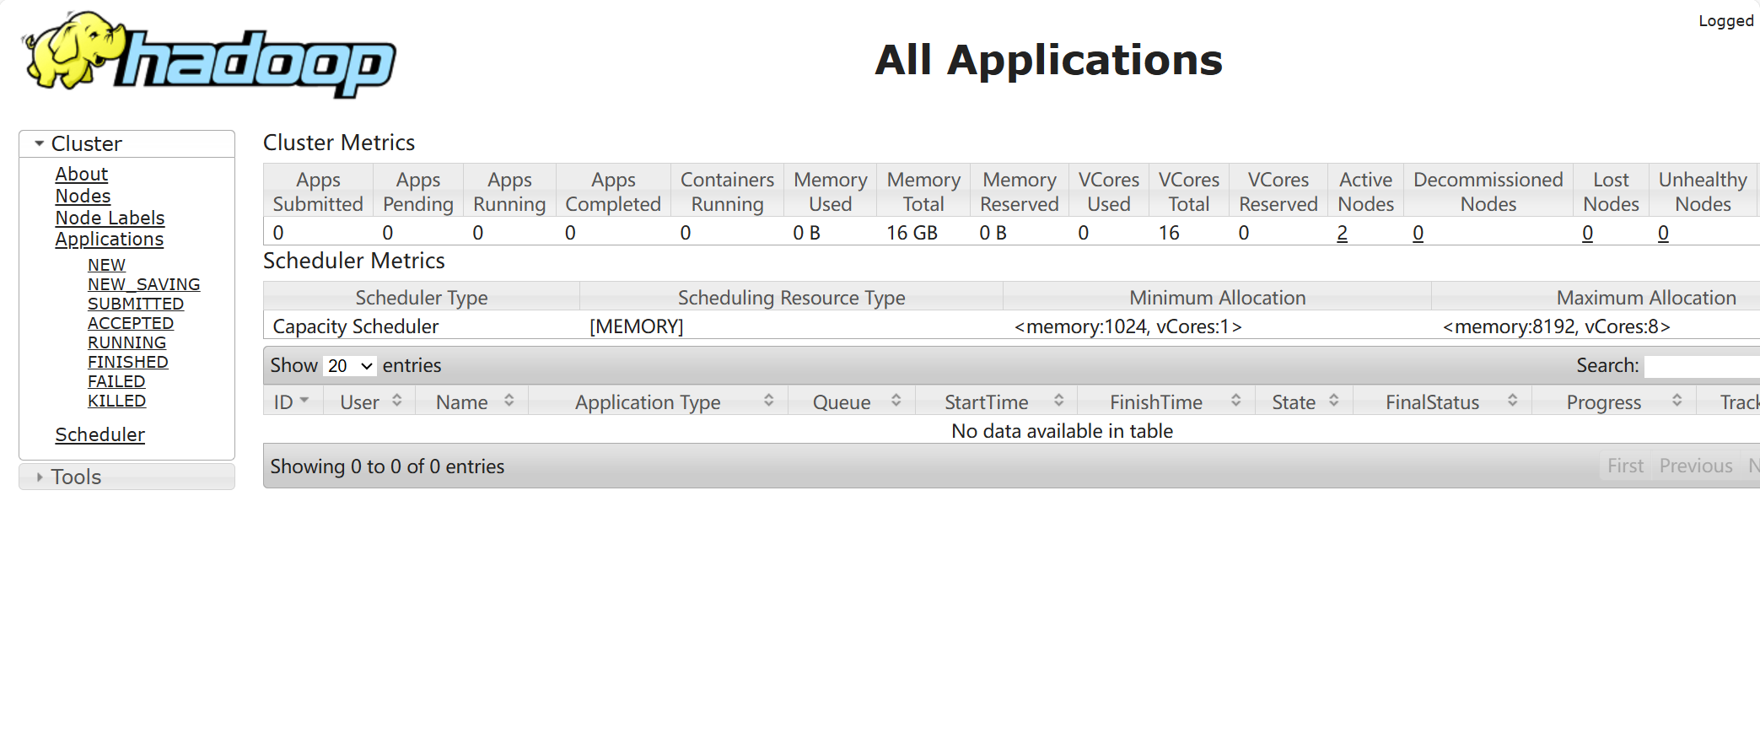
Task: Open the Scheduler page link
Action: click(100, 435)
